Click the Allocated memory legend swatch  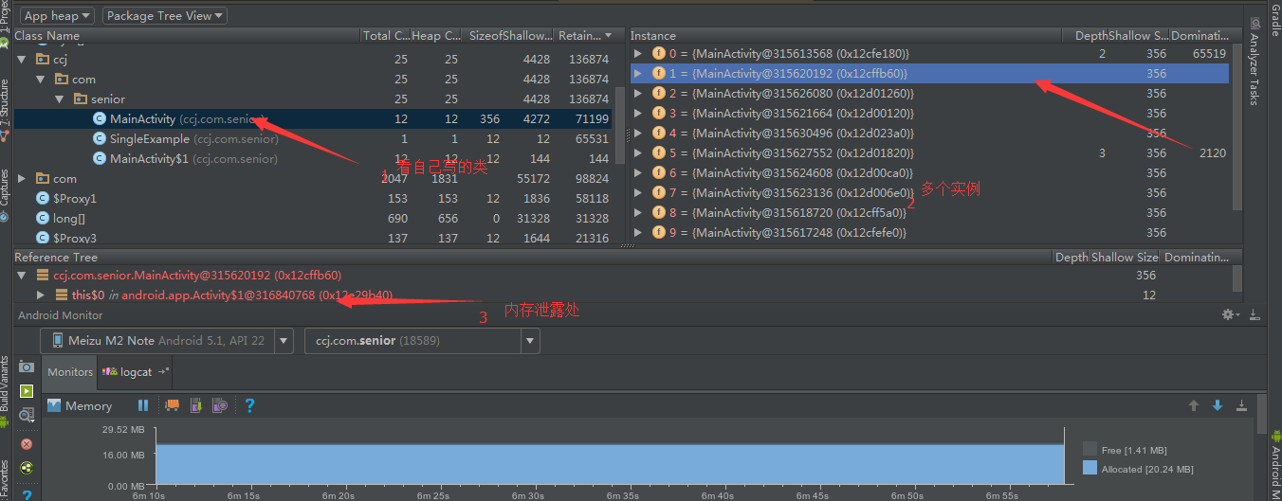tap(1090, 468)
